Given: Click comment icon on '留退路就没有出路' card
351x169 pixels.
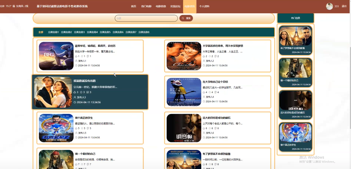Looking at the screenshot, I should (88, 92).
